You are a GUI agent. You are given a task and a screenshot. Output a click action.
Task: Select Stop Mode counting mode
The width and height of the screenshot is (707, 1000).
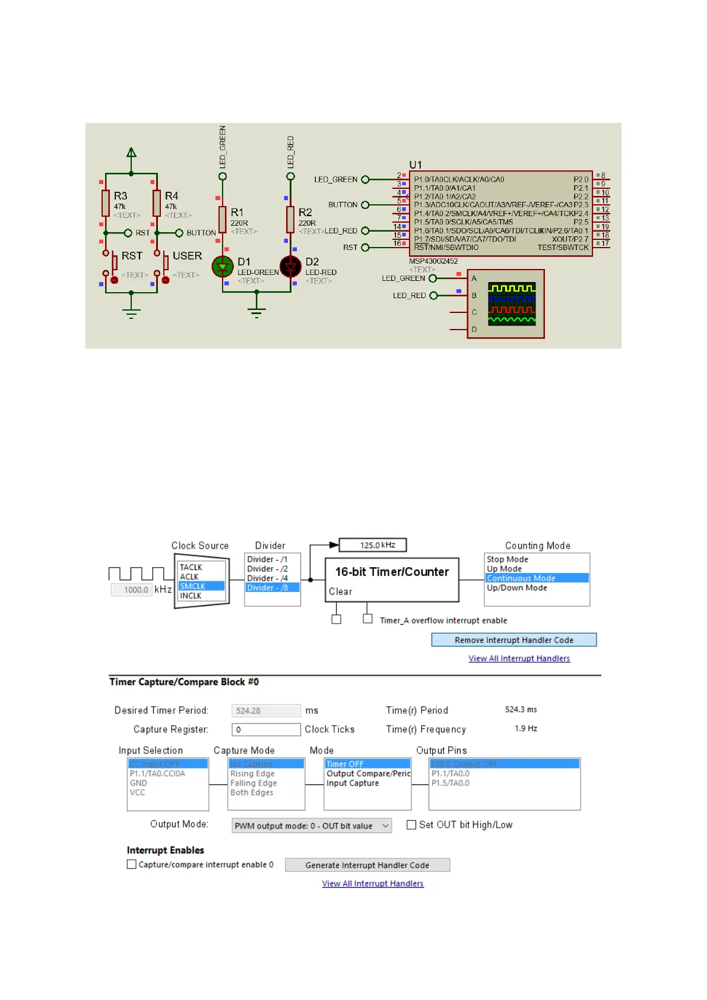pos(537,559)
